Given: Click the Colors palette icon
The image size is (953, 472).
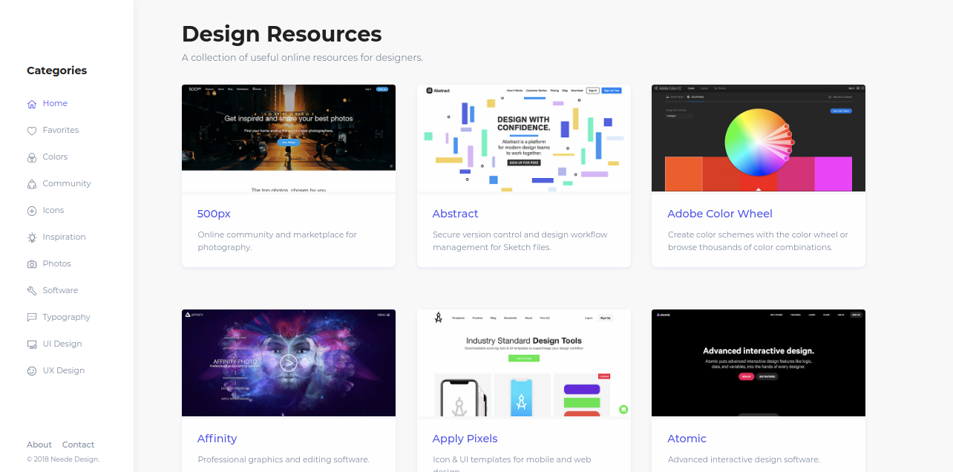Looking at the screenshot, I should (x=32, y=157).
